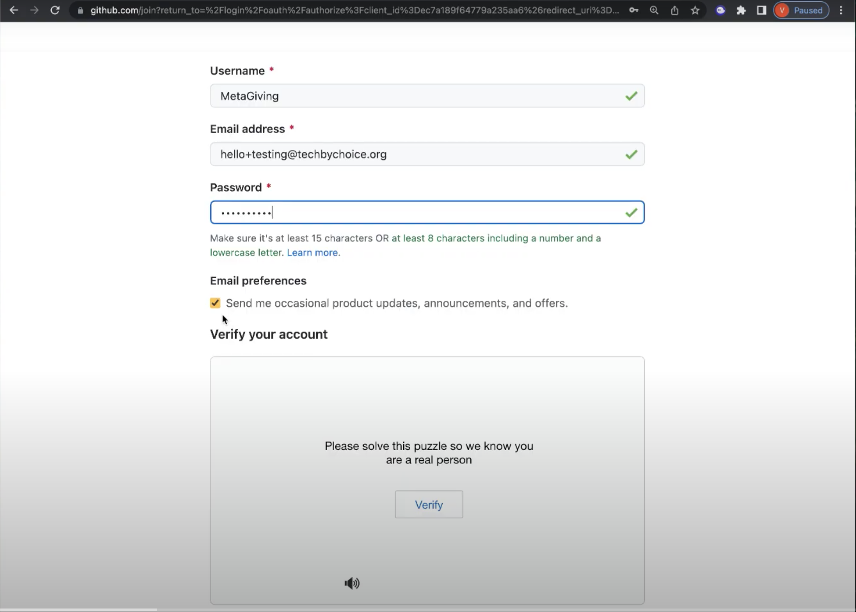Navigate forward using the browser arrow
Image resolution: width=856 pixels, height=612 pixels.
[x=35, y=10]
